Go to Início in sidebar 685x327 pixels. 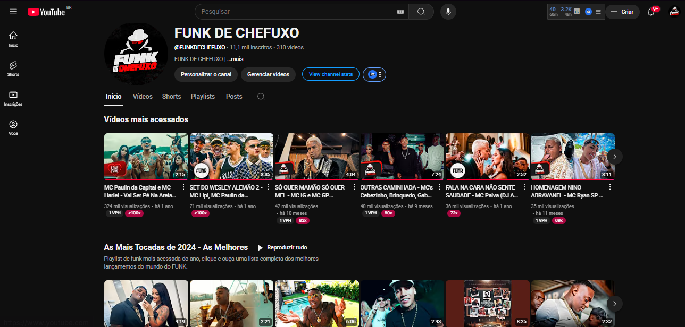click(13, 39)
